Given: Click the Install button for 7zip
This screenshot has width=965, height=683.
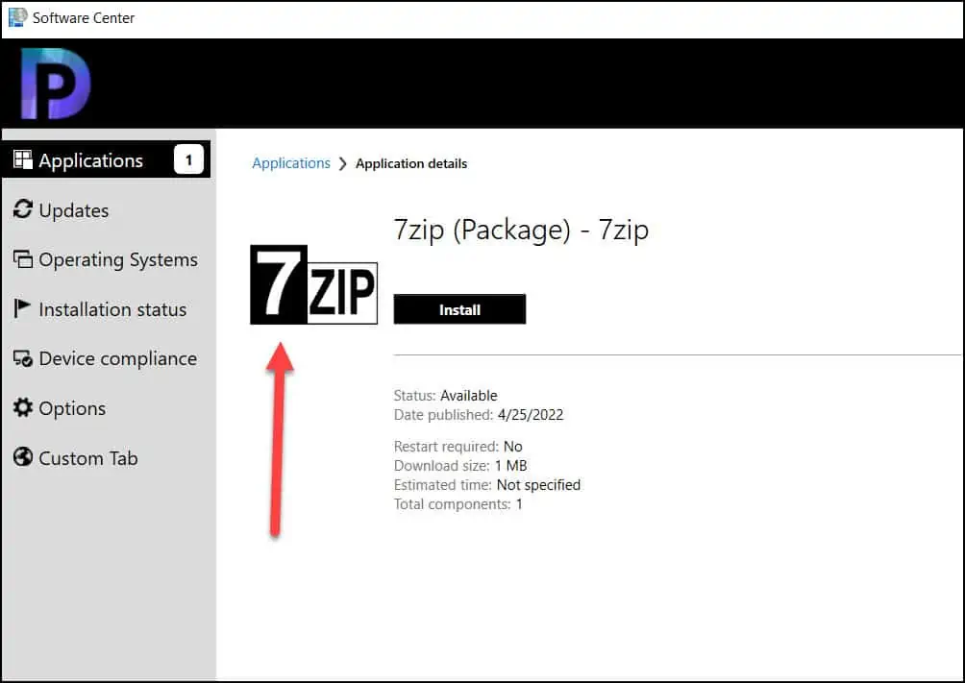Looking at the screenshot, I should [459, 309].
